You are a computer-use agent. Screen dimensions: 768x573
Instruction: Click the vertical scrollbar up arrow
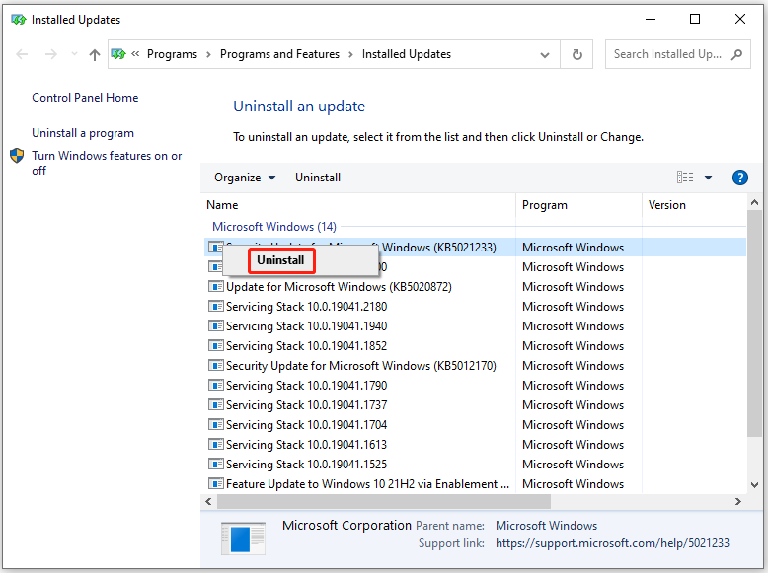point(754,202)
